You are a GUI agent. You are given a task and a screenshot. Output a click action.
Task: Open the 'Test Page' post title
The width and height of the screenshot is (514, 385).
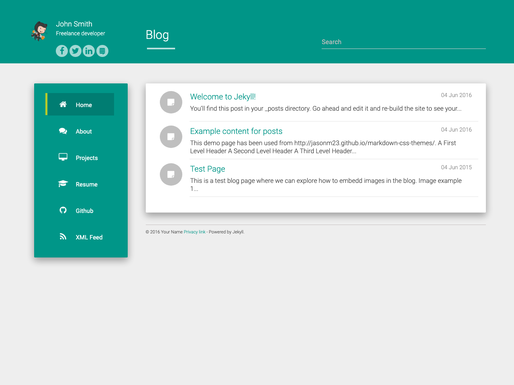coord(208,169)
